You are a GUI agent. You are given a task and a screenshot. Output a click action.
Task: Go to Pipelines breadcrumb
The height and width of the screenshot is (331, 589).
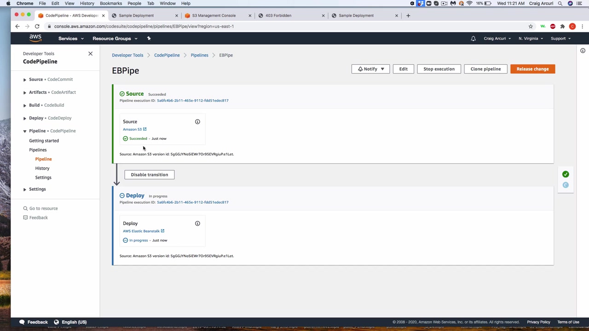coord(200,55)
